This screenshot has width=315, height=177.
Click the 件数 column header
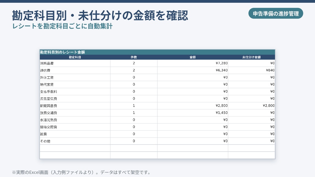pyautogui.click(x=134, y=57)
